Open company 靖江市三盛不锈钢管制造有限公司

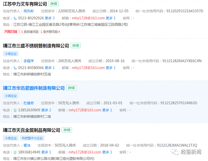pyautogui.click(x=36, y=46)
